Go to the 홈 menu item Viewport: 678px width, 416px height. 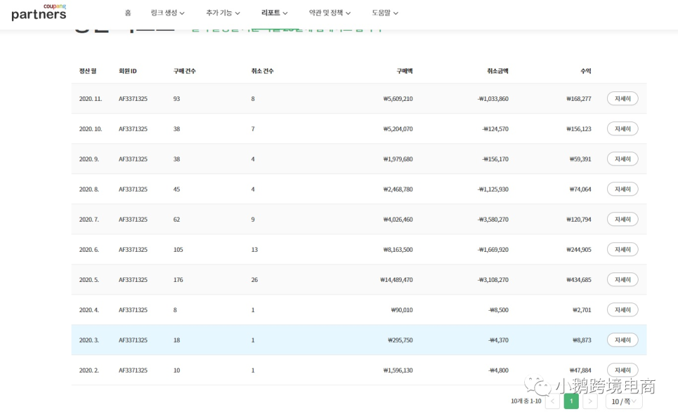(128, 13)
